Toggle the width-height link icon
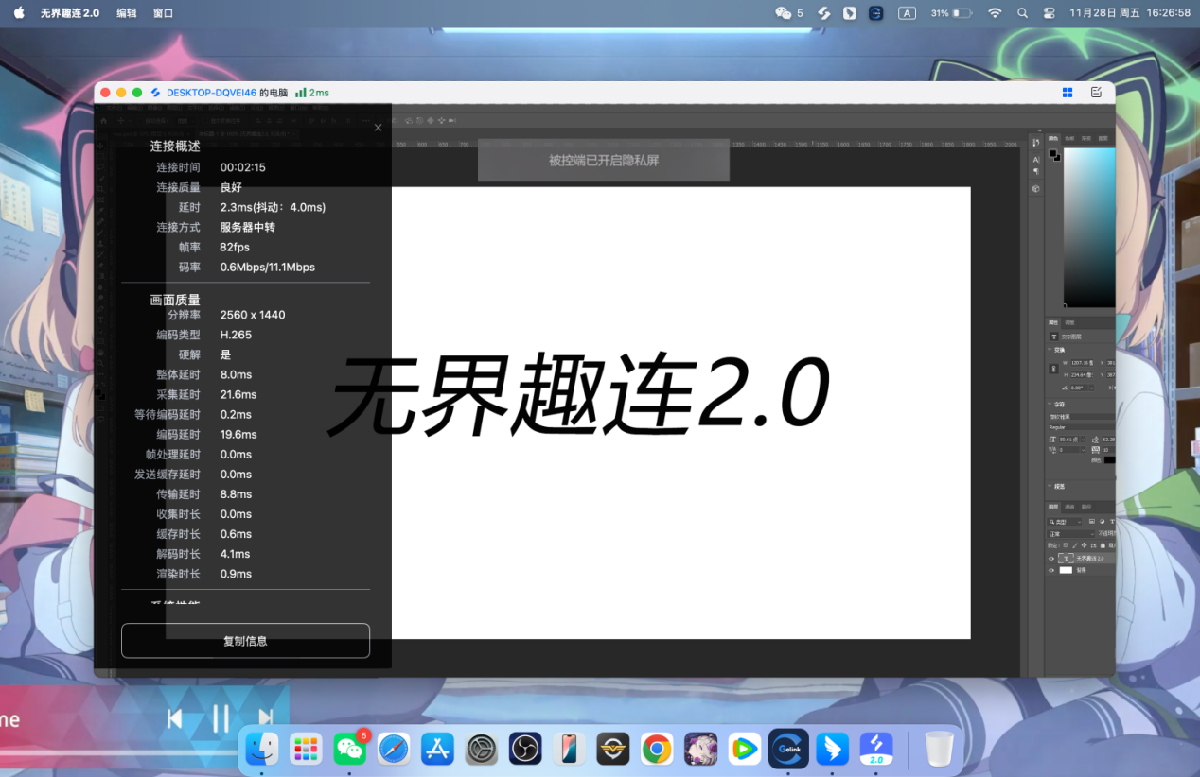This screenshot has height=777, width=1200. 1053,369
